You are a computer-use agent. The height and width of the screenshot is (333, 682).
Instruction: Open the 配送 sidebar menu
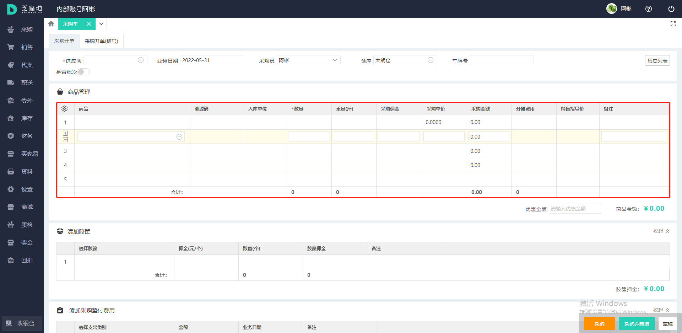[22, 83]
